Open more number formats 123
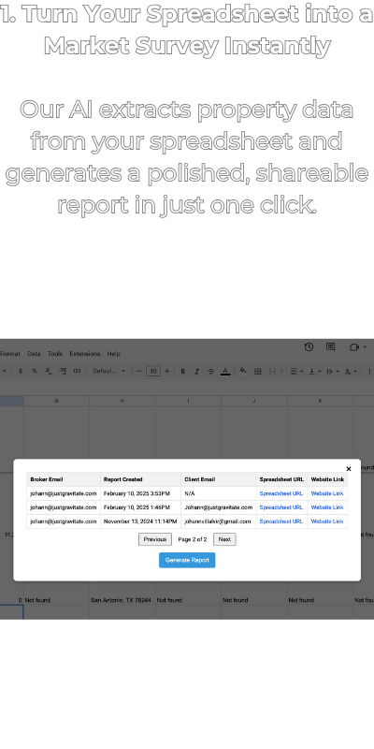Viewport: 374px width, 749px height. point(77,371)
